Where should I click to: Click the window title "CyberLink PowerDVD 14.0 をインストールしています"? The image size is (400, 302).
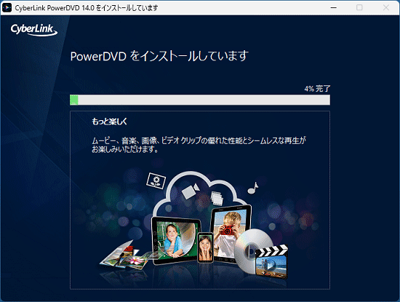[87, 8]
